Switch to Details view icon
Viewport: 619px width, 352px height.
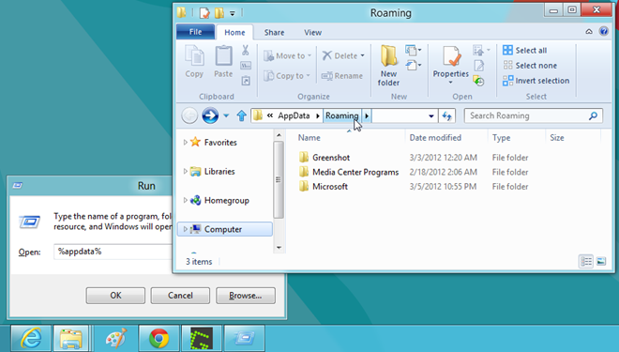586,261
